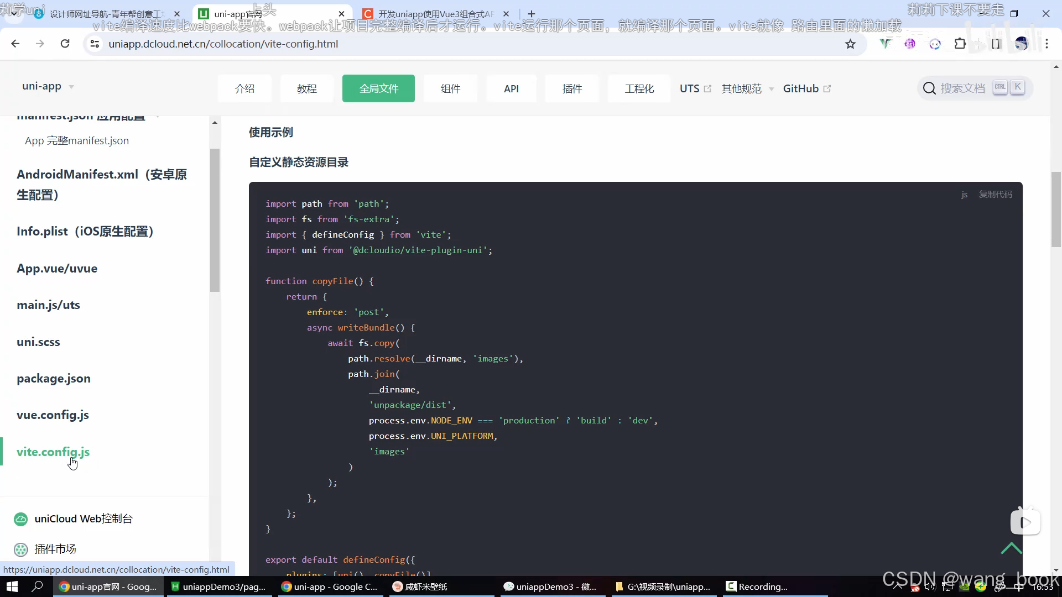Screen dimensions: 1062x597
Task: Open the 介绍 navigation item
Action: pos(244,88)
